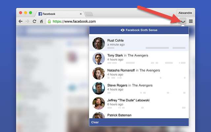Screen dimensions: 211x132
Task: Click The Avengers beside Natasha Romanoff
Action: (150, 70)
